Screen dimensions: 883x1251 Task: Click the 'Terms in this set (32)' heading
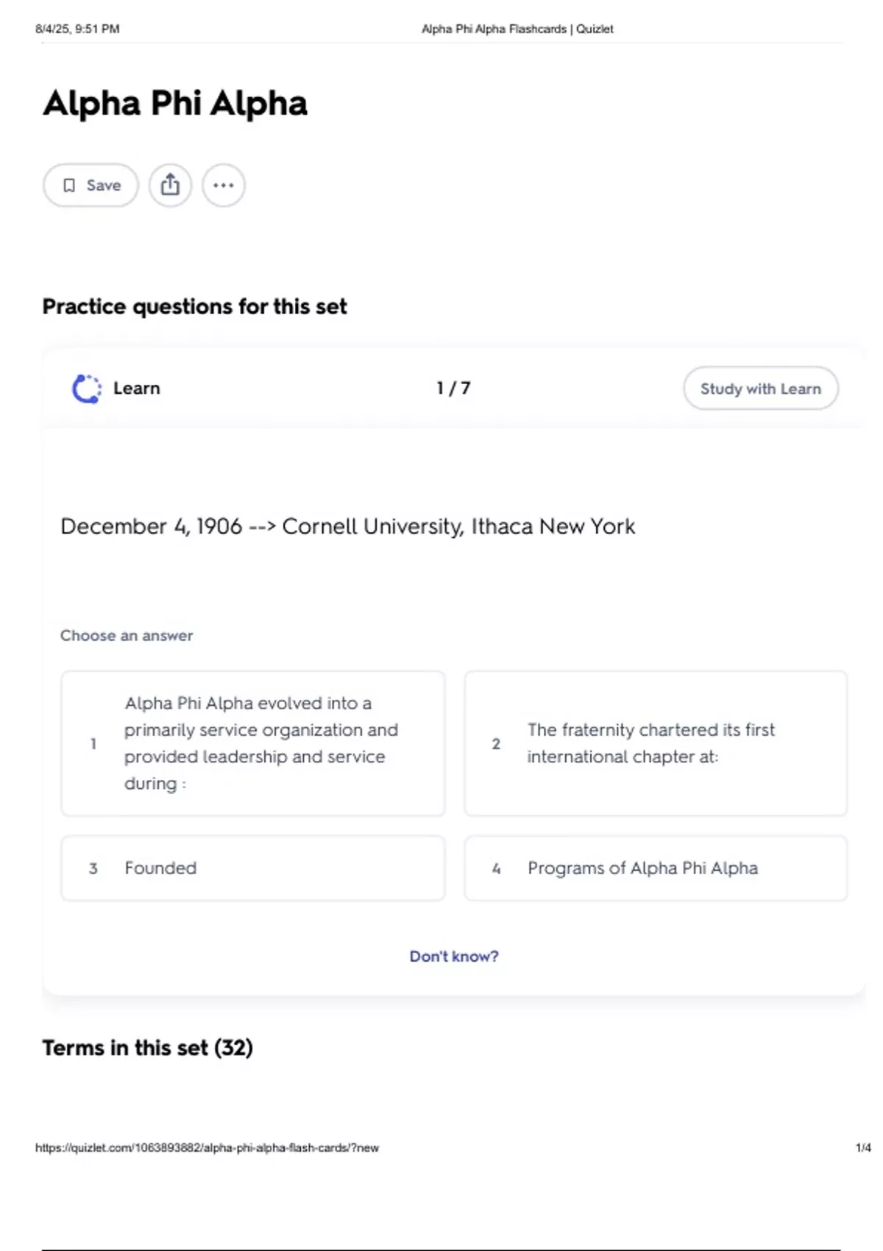pos(147,1048)
